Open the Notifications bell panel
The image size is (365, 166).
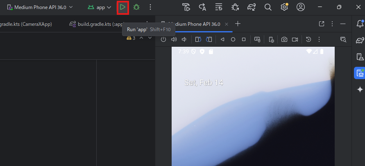[360, 24]
